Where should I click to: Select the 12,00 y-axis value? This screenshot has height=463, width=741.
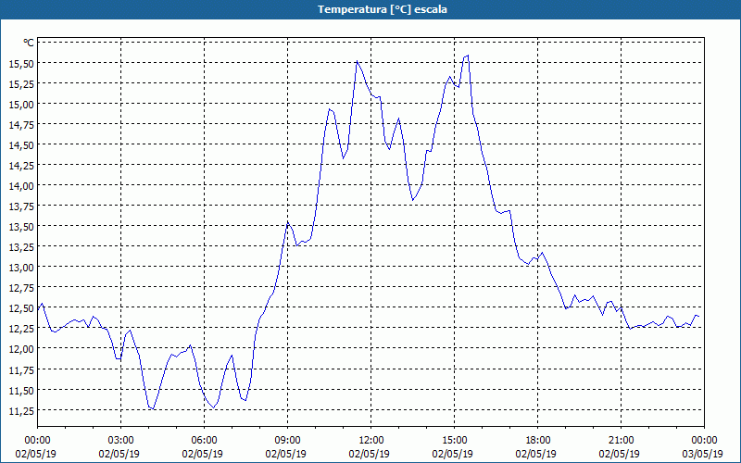[21, 349]
